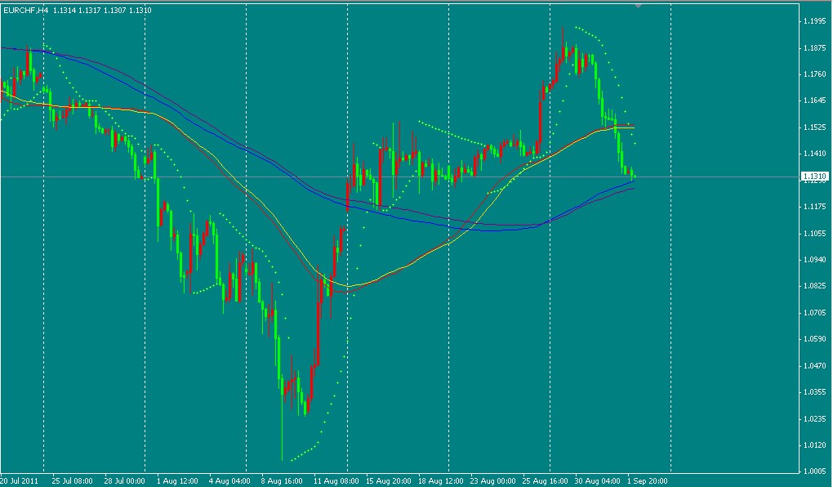This screenshot has height=487, width=833.
Task: Click the 1.1525 price scale label
Action: 814,127
